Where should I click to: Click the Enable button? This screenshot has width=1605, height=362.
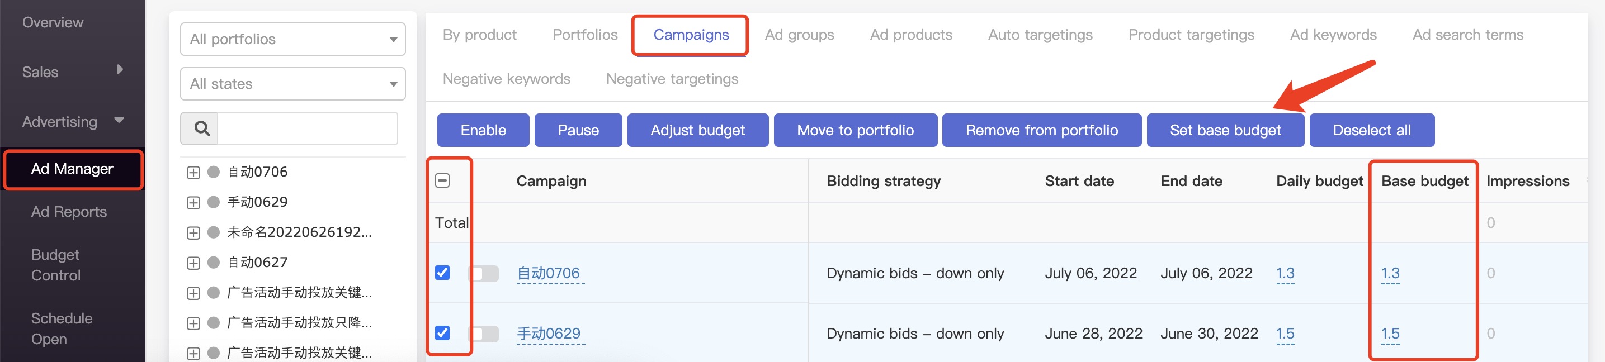coord(484,130)
